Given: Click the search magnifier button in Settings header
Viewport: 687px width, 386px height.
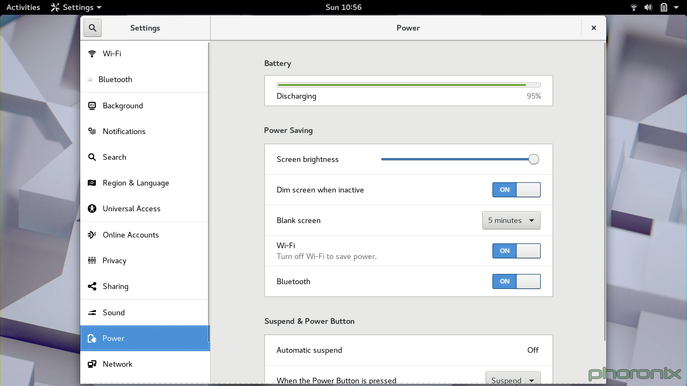Looking at the screenshot, I should point(92,28).
